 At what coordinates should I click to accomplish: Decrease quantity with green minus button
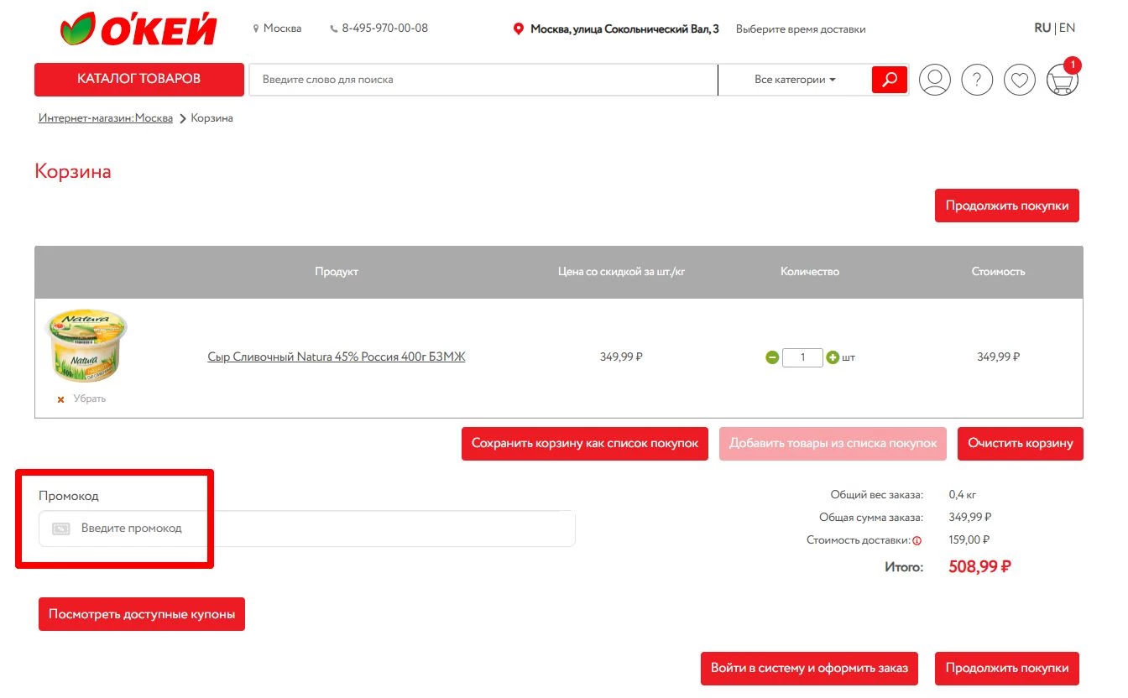pyautogui.click(x=772, y=357)
